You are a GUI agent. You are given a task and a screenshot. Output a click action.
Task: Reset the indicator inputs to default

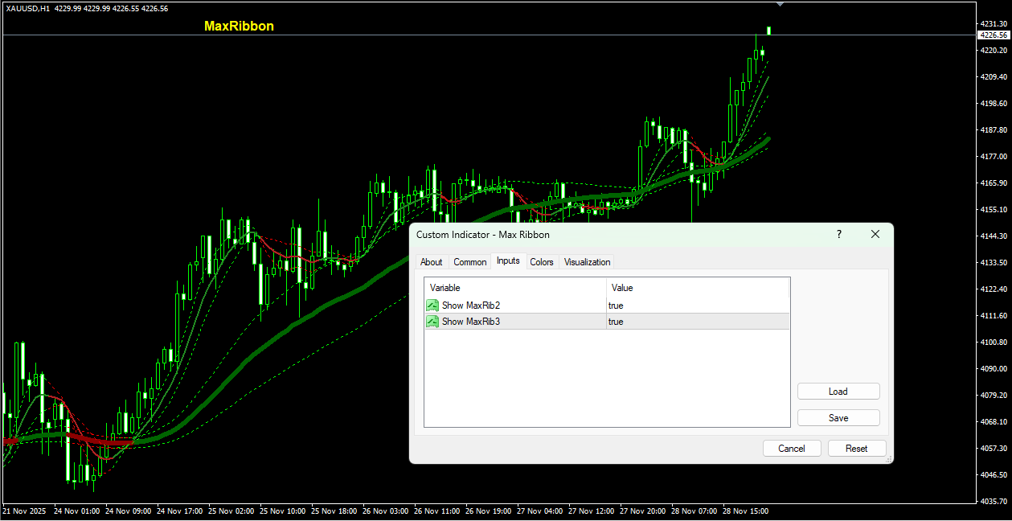(x=857, y=449)
